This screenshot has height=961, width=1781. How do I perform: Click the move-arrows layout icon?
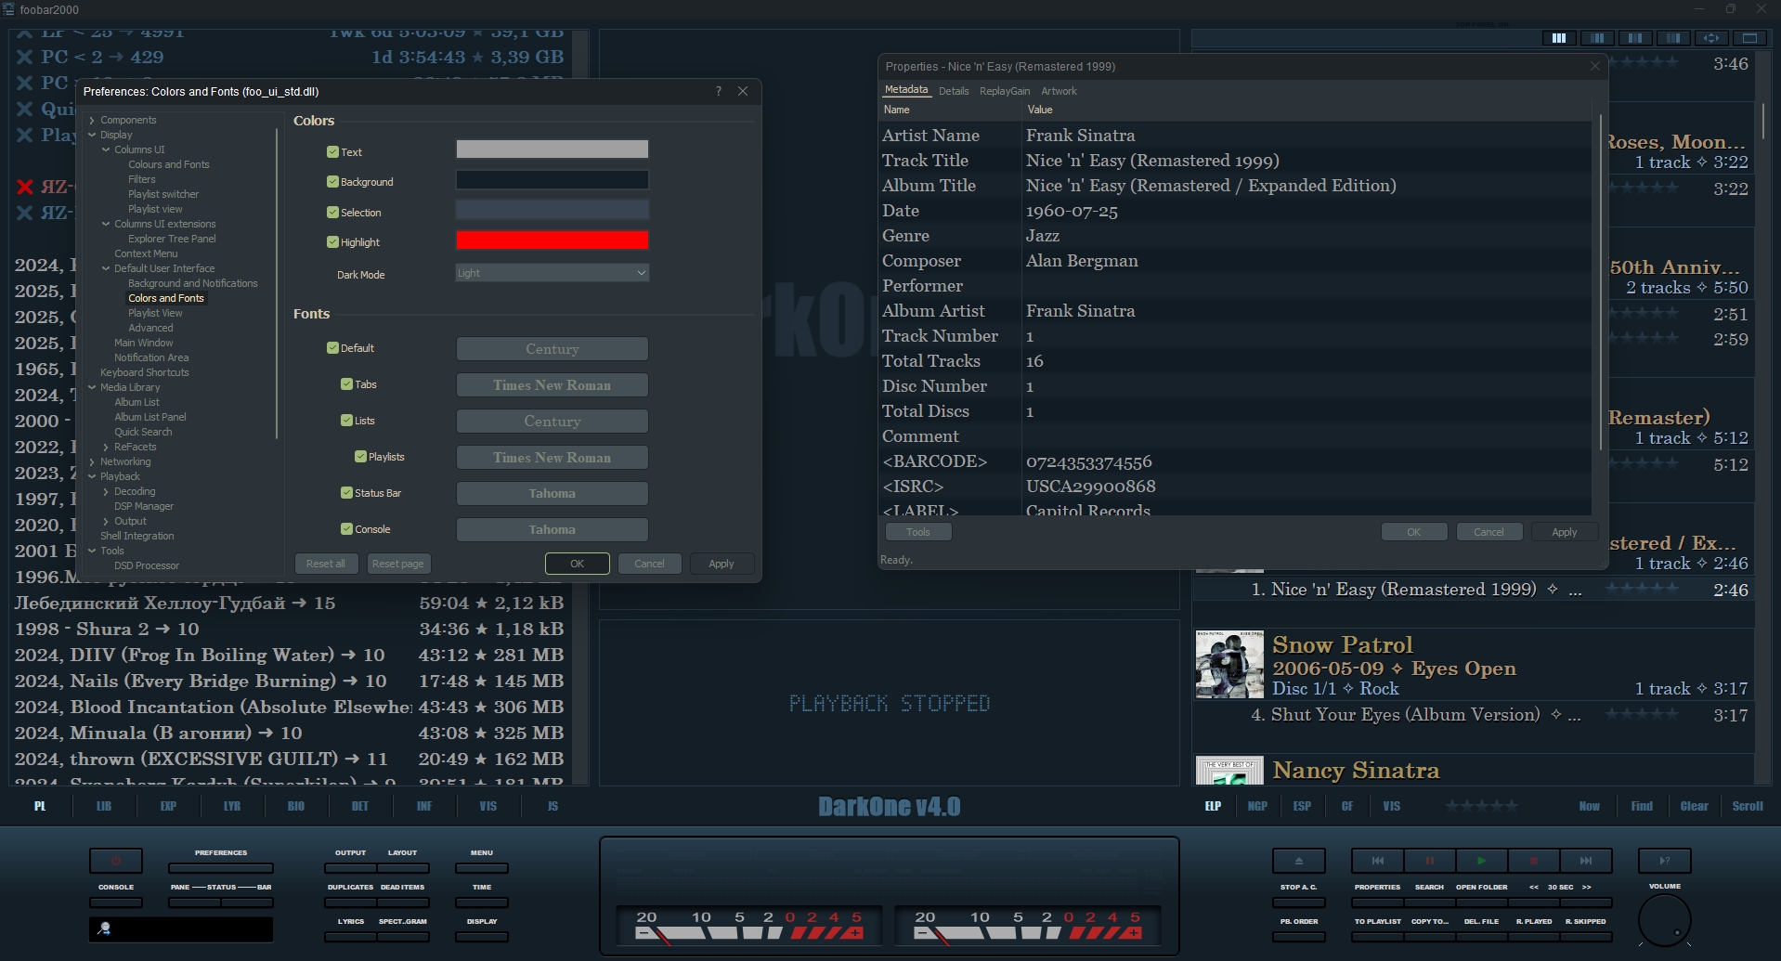point(1710,38)
